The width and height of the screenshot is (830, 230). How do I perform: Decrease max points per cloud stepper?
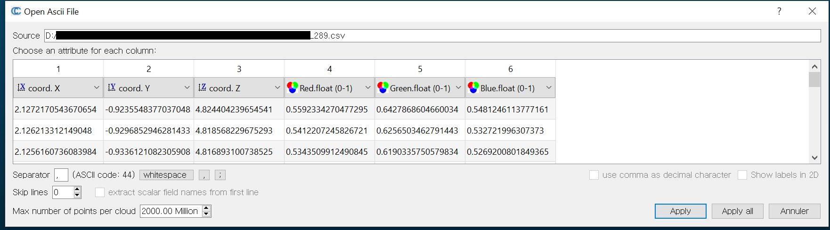pos(206,214)
